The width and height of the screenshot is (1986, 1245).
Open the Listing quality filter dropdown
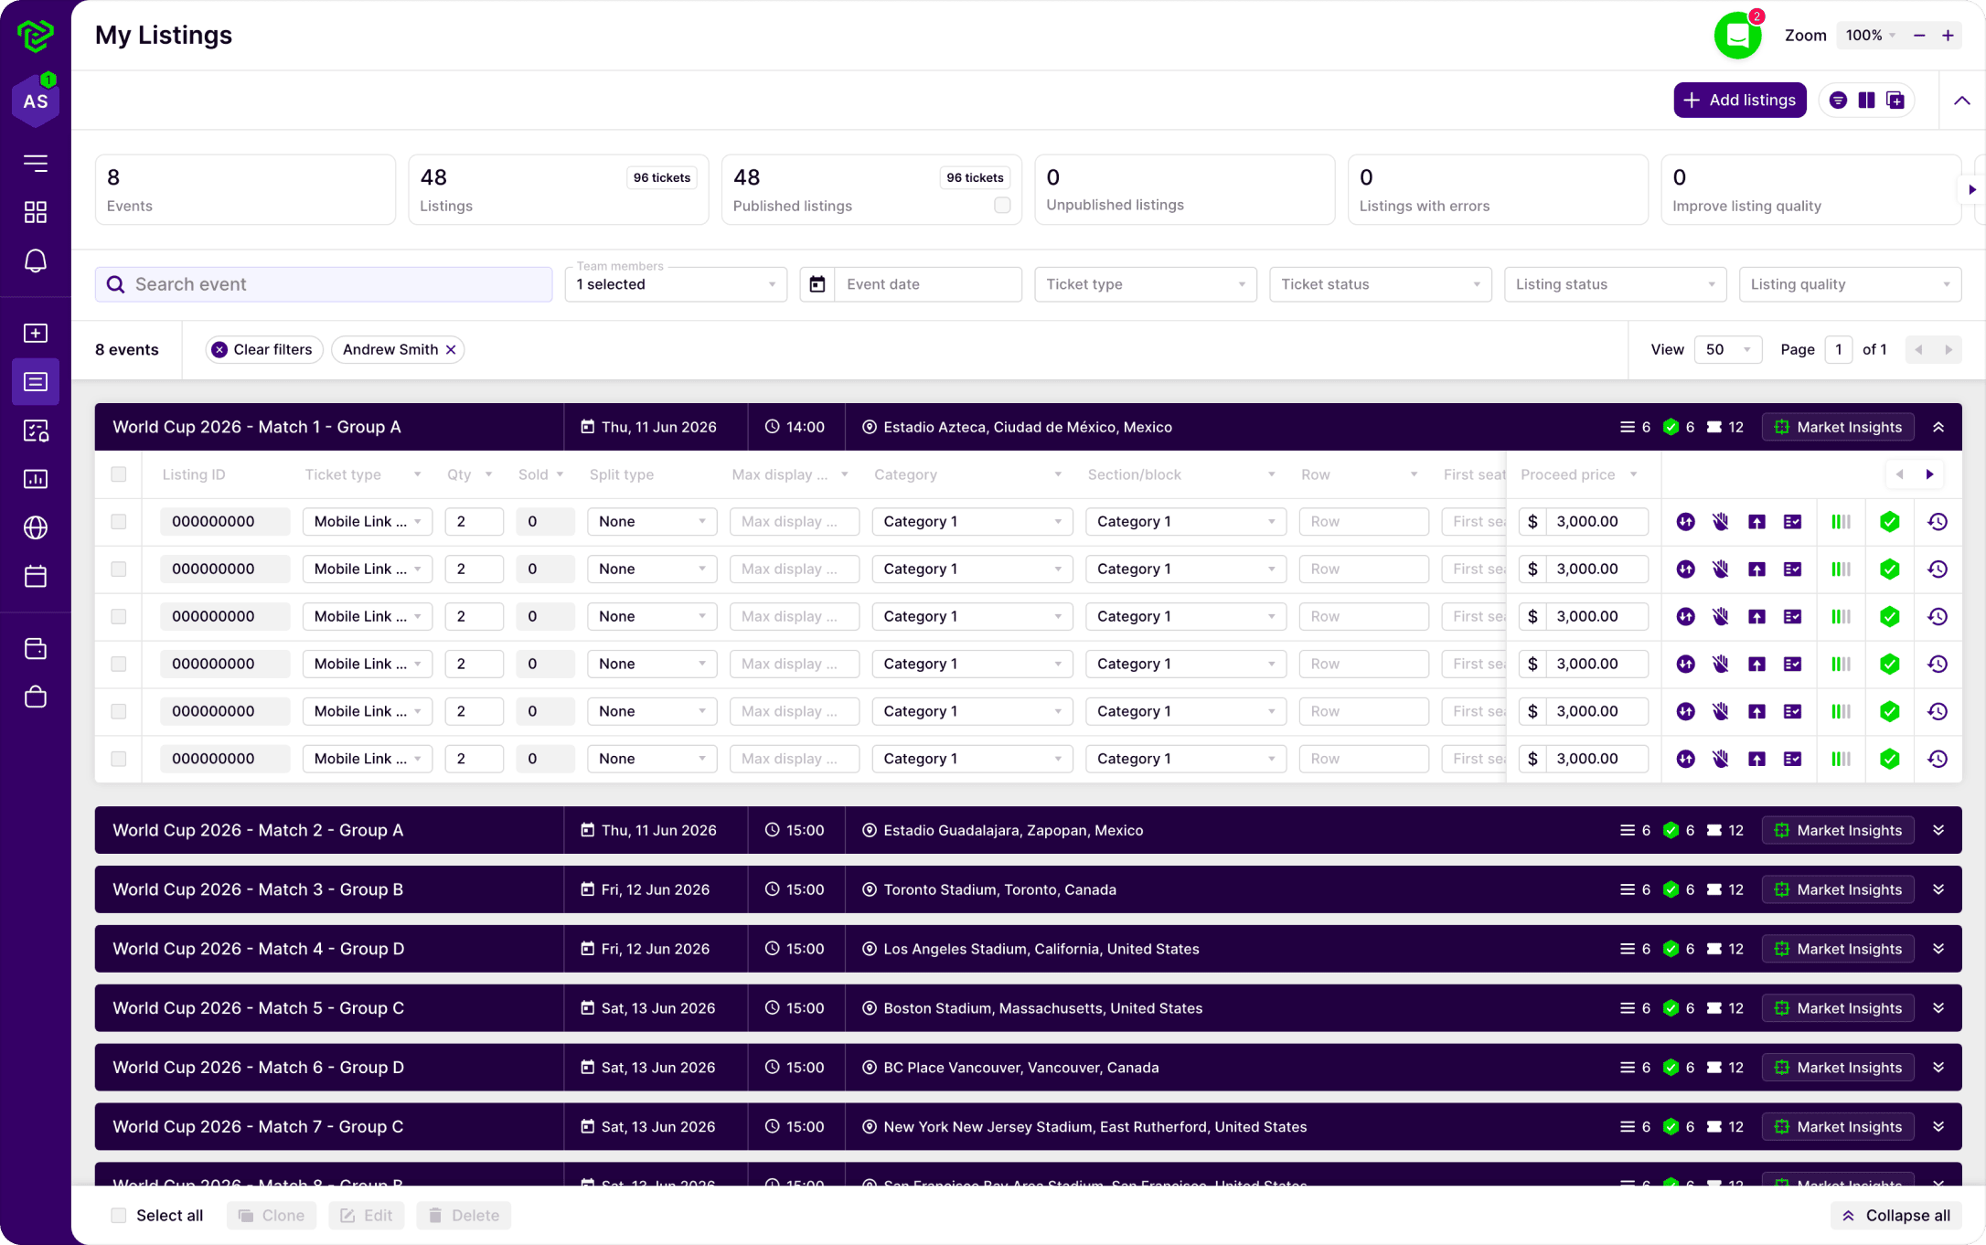pyautogui.click(x=1851, y=284)
